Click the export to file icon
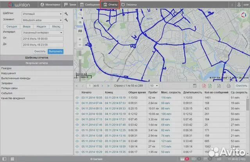This screenshot has width=250, height=162. [219, 86]
